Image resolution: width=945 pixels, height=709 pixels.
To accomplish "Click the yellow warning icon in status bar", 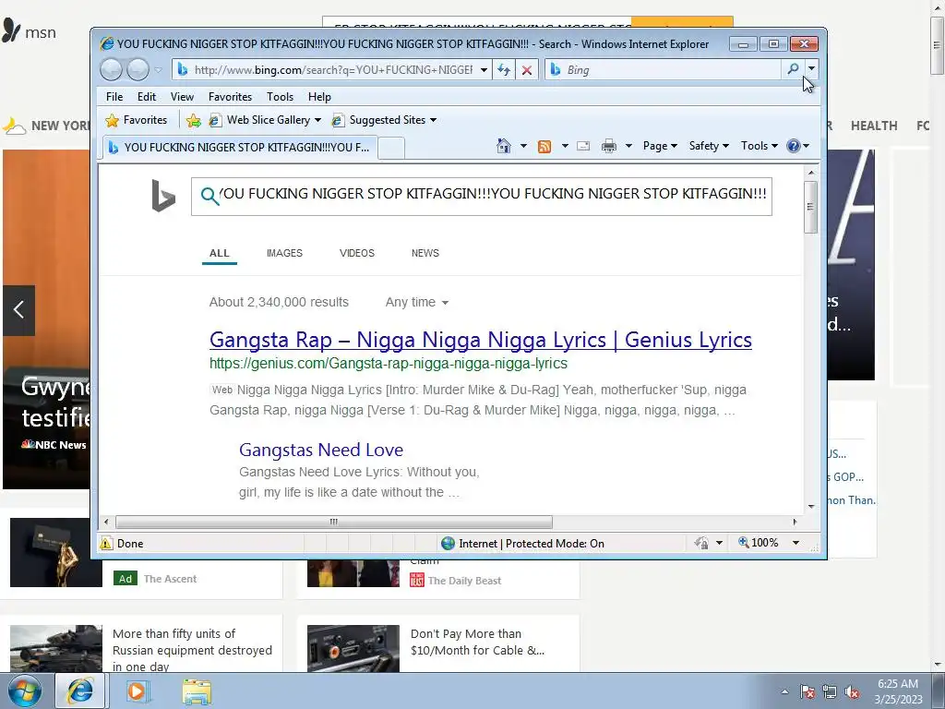I will (x=106, y=543).
